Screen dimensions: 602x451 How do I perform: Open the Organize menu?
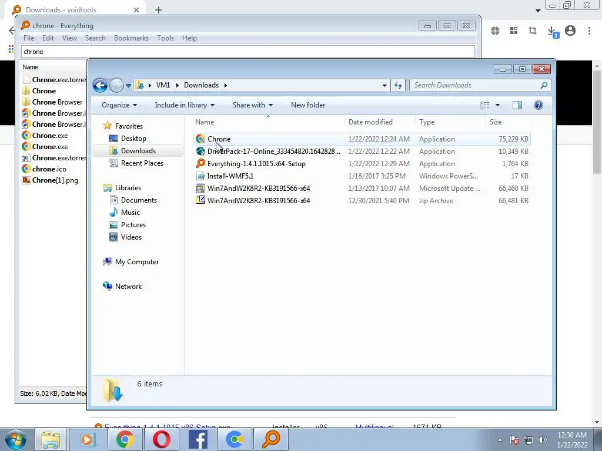point(119,105)
